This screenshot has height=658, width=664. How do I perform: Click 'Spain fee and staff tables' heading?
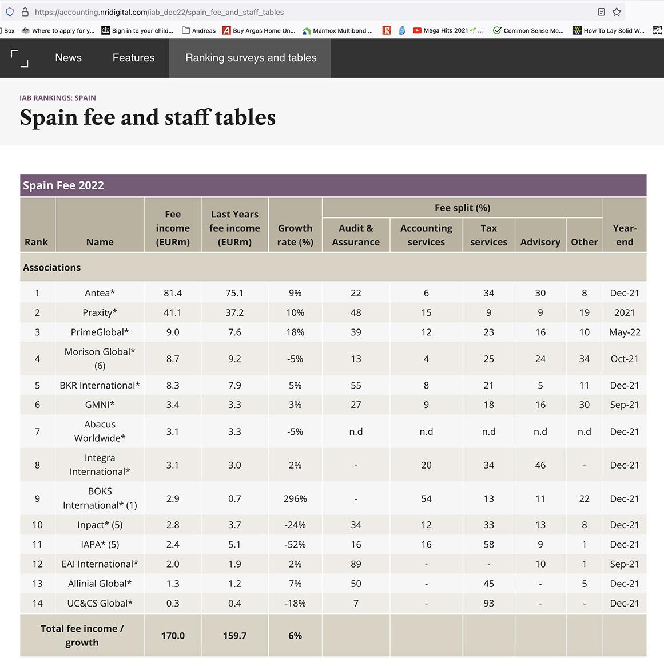(x=148, y=117)
